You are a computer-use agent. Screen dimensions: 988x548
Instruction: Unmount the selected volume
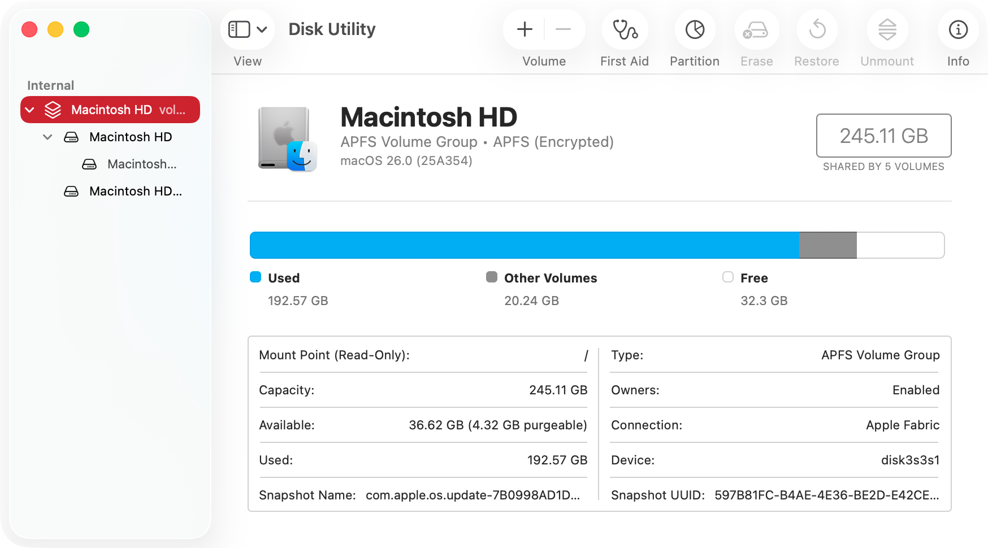point(886,29)
